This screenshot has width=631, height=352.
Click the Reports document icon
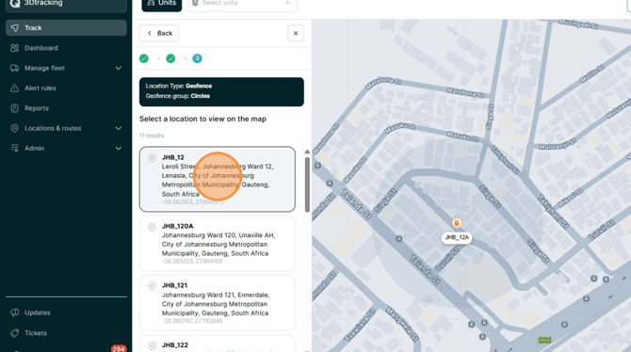(x=14, y=108)
